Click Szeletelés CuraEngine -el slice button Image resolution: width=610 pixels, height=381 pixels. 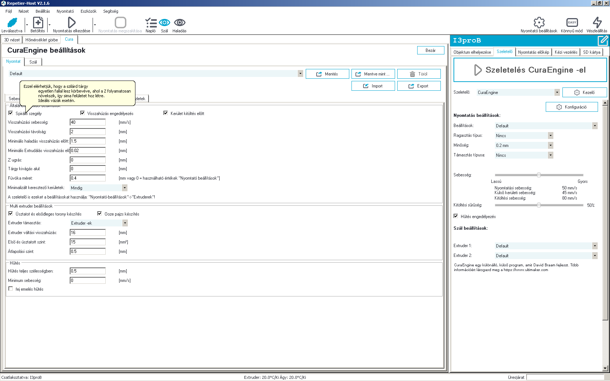(530, 70)
